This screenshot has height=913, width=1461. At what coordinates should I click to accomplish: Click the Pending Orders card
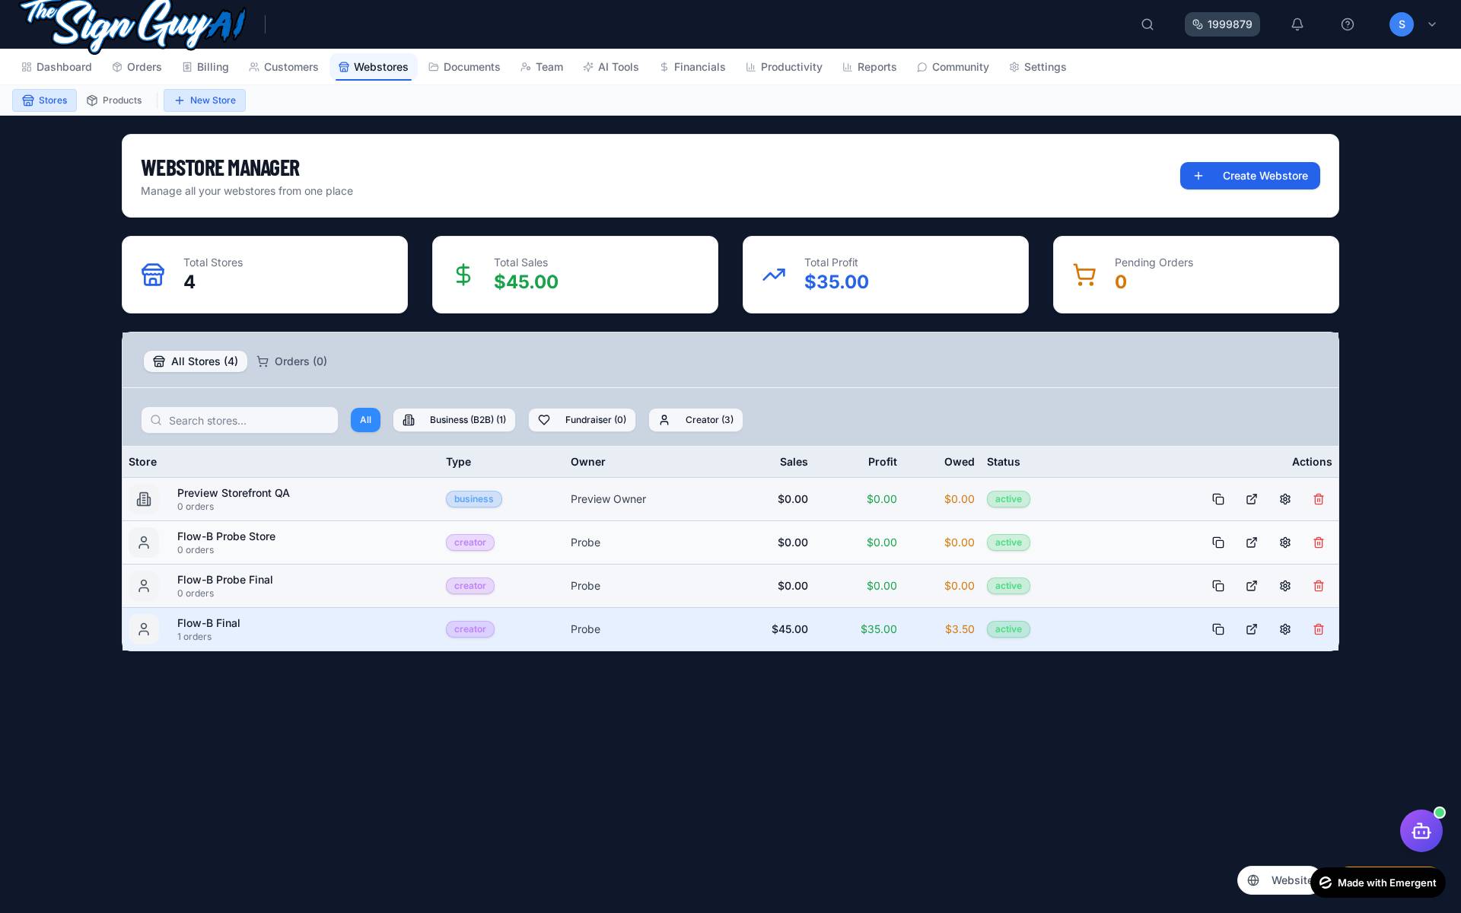[x=1196, y=275]
